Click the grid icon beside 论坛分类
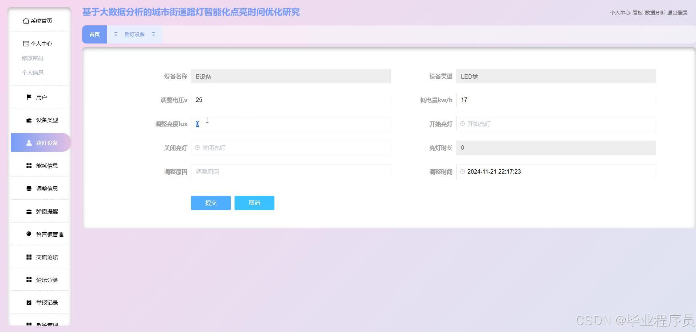Screen dimensions: 696x332 click(x=29, y=280)
